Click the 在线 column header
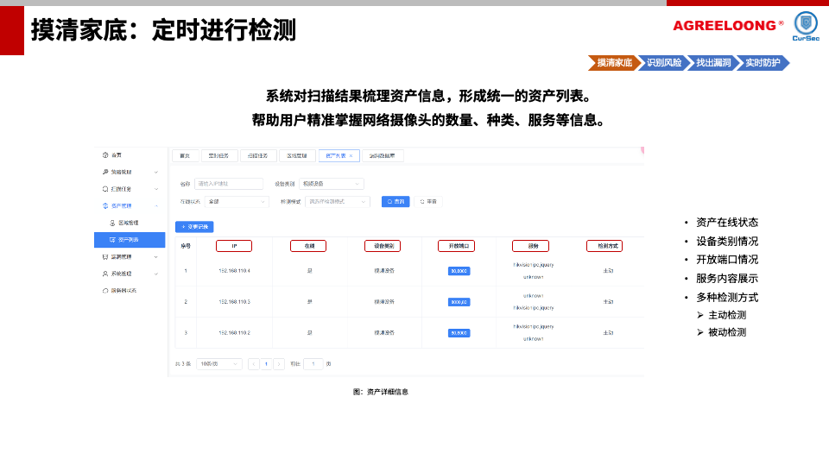Viewport: 829px width, 466px height. pos(309,246)
